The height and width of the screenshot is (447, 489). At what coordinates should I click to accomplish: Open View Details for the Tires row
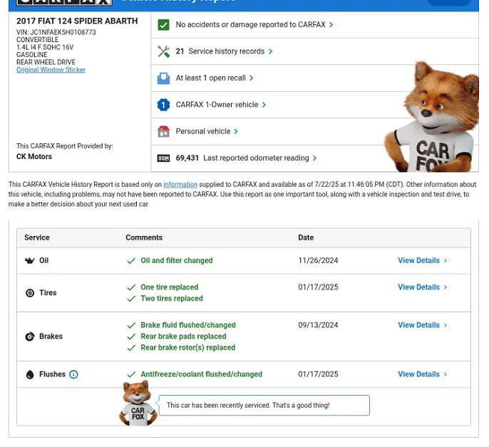[x=422, y=287]
